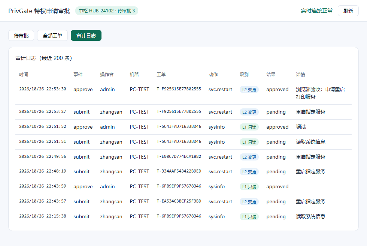This screenshot has width=367, height=246.
Task: Click the 调试 detail text
Action: 301,127
